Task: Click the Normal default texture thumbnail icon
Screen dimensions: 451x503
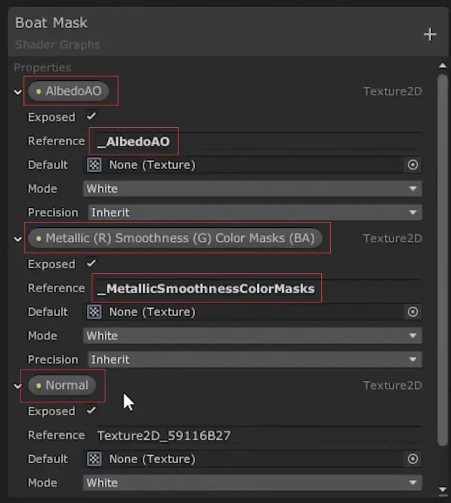Action: point(94,459)
